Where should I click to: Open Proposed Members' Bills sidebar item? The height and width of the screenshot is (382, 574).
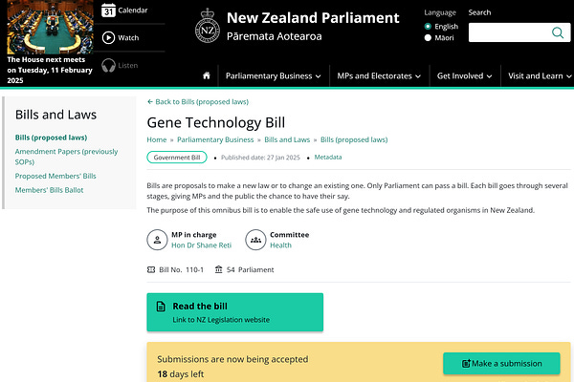(x=55, y=176)
